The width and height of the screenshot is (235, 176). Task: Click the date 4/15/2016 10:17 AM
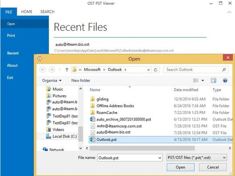pyautogui.click(x=191, y=140)
